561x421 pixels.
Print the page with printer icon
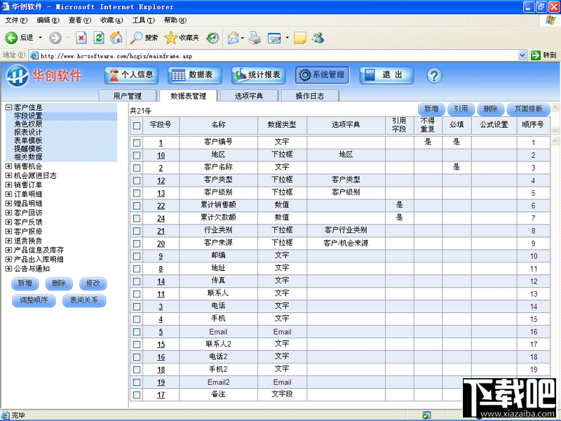(x=255, y=38)
